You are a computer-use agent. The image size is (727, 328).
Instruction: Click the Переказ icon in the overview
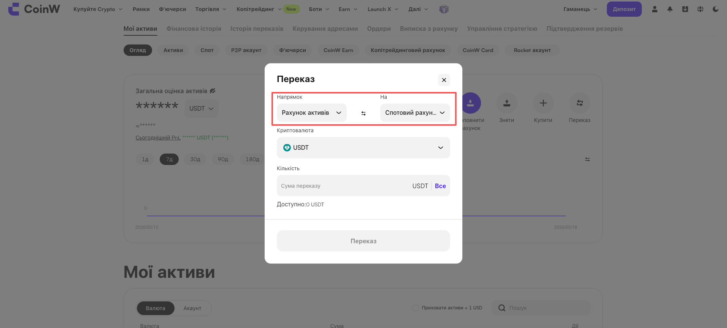pos(579,103)
